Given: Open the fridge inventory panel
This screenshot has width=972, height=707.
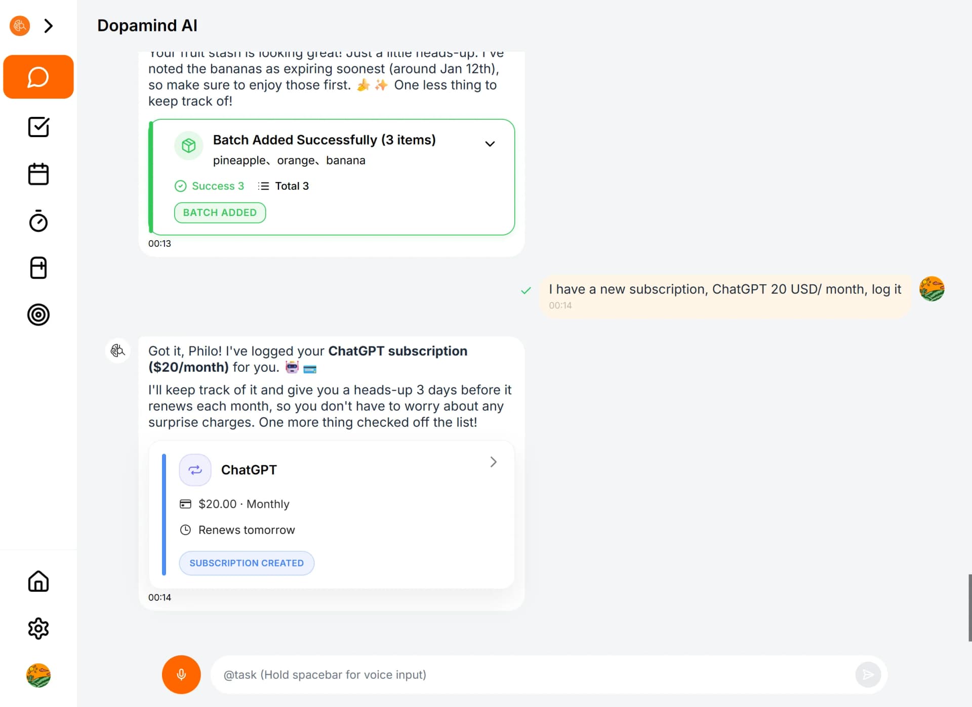Looking at the screenshot, I should (38, 268).
